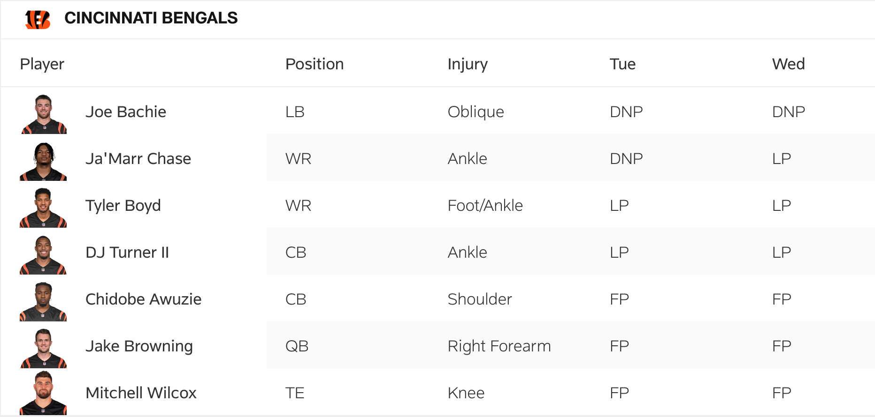This screenshot has width=875, height=417.
Task: Open Jake Browning's player link
Action: (139, 346)
